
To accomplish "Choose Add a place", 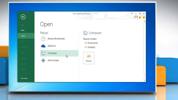I will pyautogui.click(x=53, y=60).
